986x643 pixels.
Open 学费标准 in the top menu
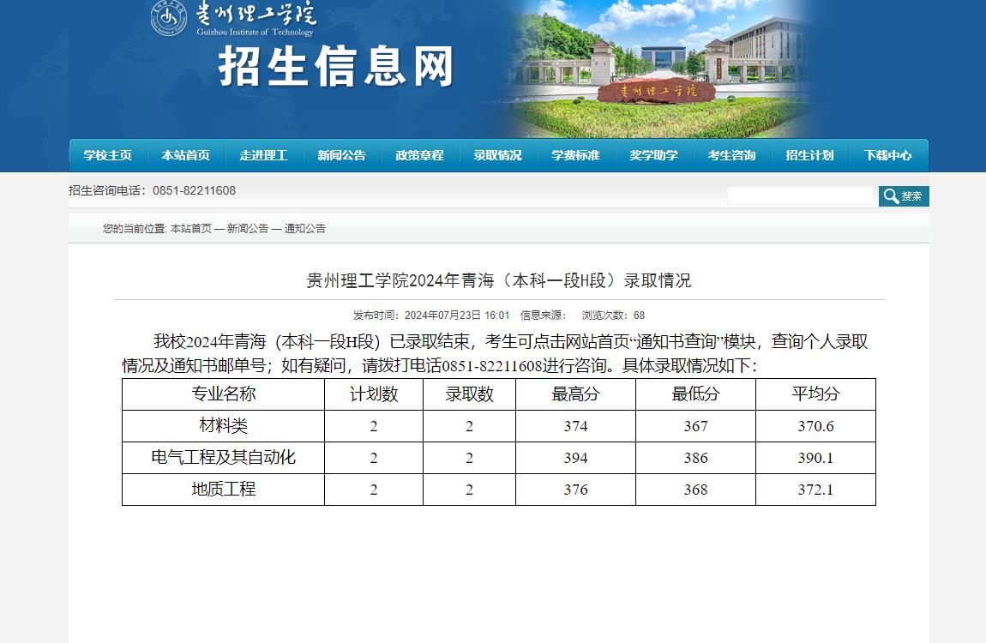[575, 155]
